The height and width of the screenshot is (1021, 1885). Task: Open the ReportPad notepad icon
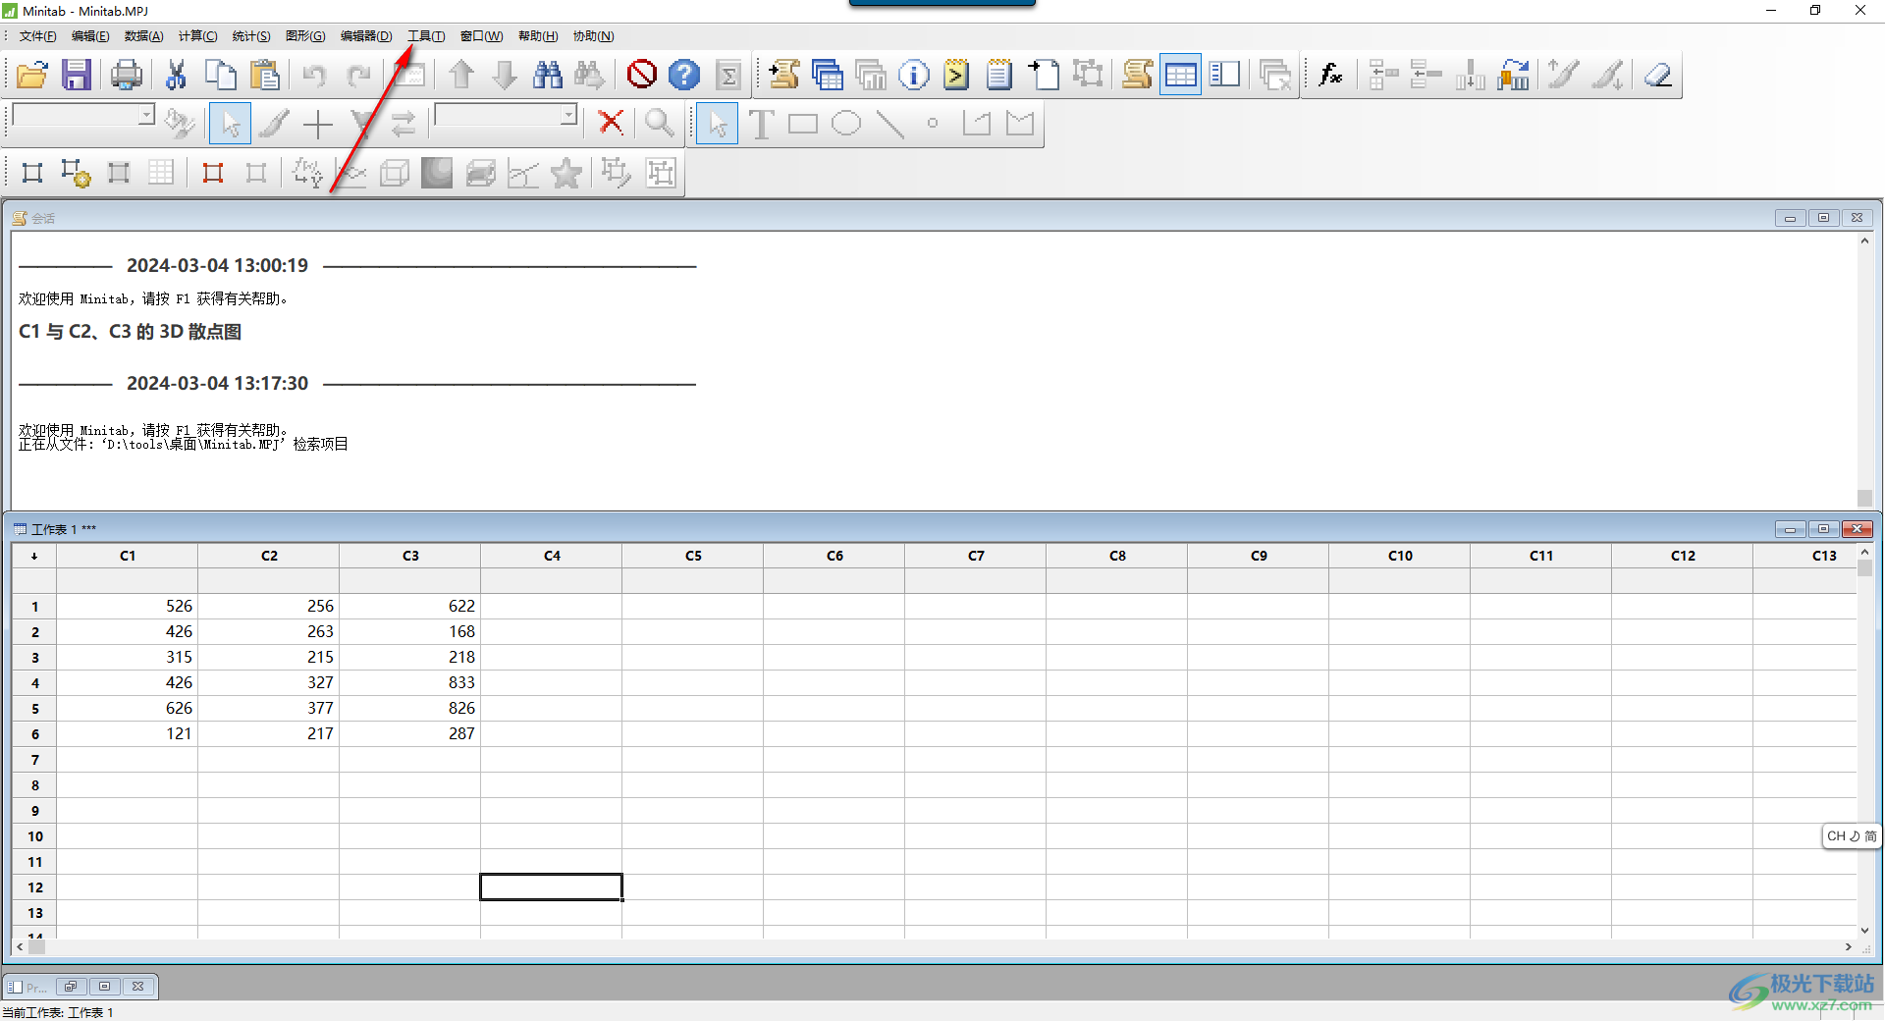coord(999,75)
